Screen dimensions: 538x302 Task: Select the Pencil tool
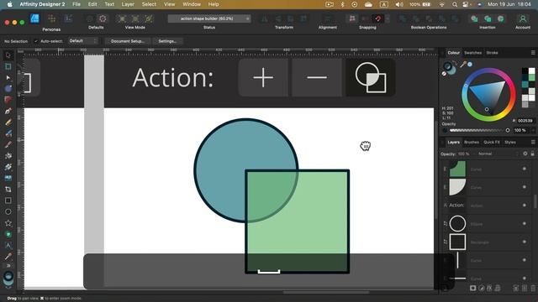(8, 122)
